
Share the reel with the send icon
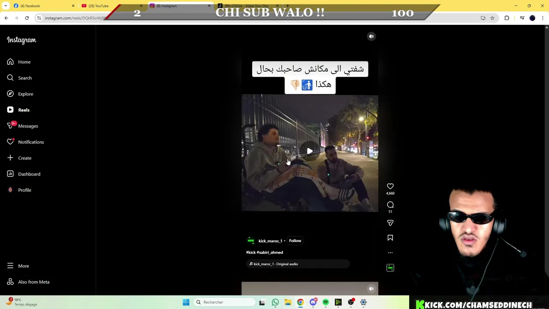[x=390, y=223]
